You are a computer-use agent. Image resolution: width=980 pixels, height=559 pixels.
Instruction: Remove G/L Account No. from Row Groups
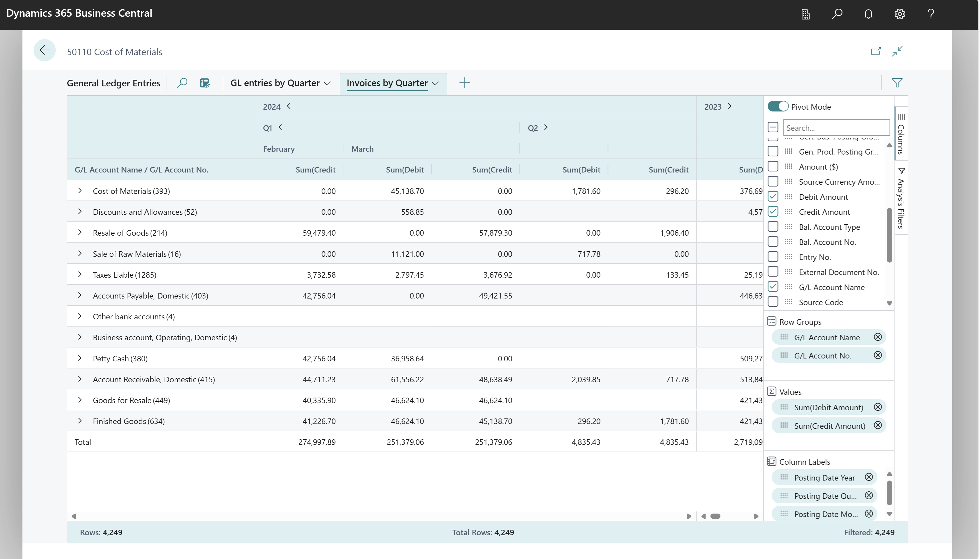pos(878,355)
